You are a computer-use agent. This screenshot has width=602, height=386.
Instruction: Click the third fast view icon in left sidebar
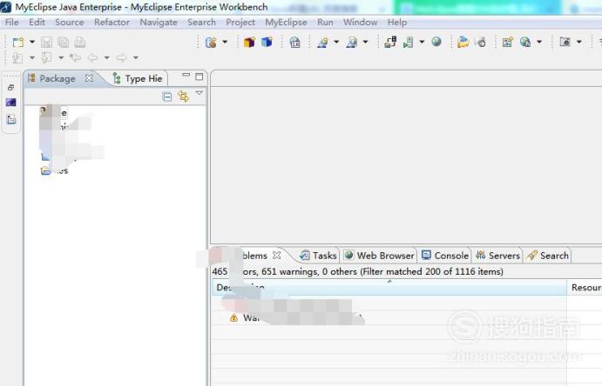[11, 119]
